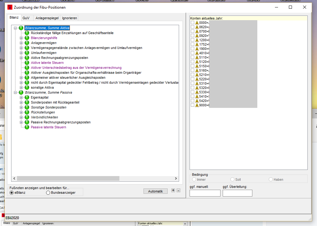Click warning icon of account 9000

click(x=197, y=105)
